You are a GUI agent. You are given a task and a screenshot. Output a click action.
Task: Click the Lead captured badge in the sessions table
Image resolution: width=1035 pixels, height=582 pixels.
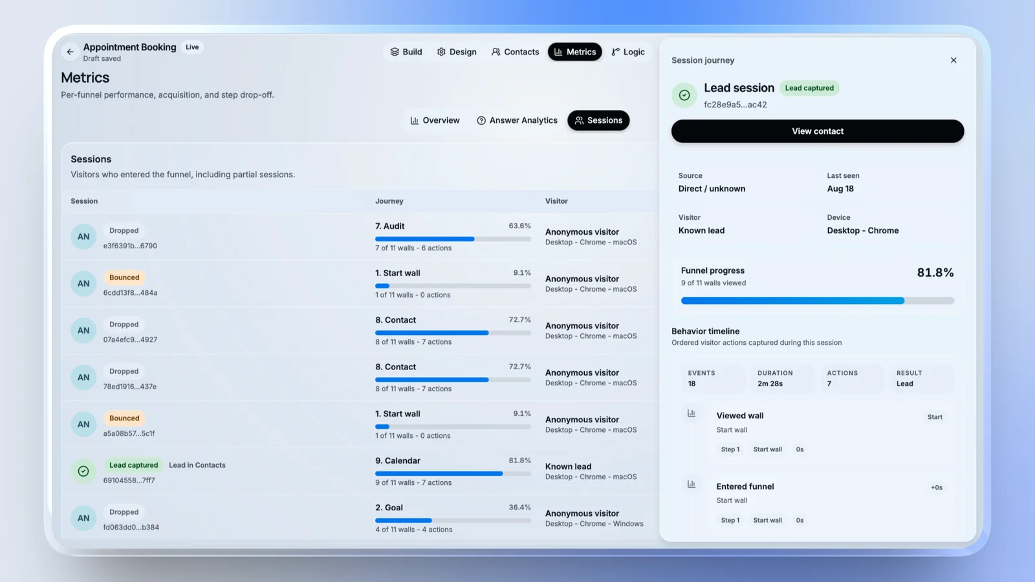[133, 465]
